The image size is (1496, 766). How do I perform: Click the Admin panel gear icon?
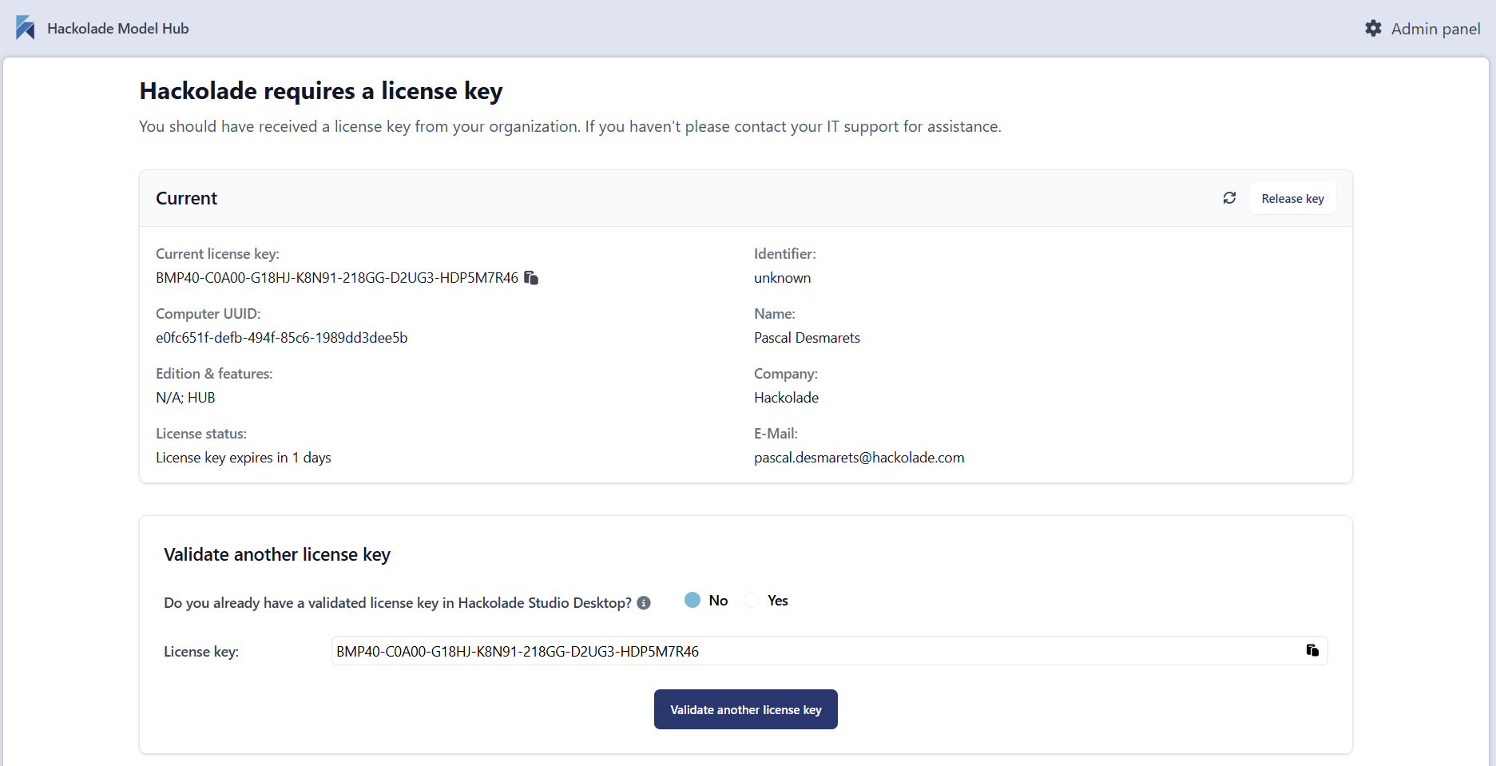pos(1373,29)
